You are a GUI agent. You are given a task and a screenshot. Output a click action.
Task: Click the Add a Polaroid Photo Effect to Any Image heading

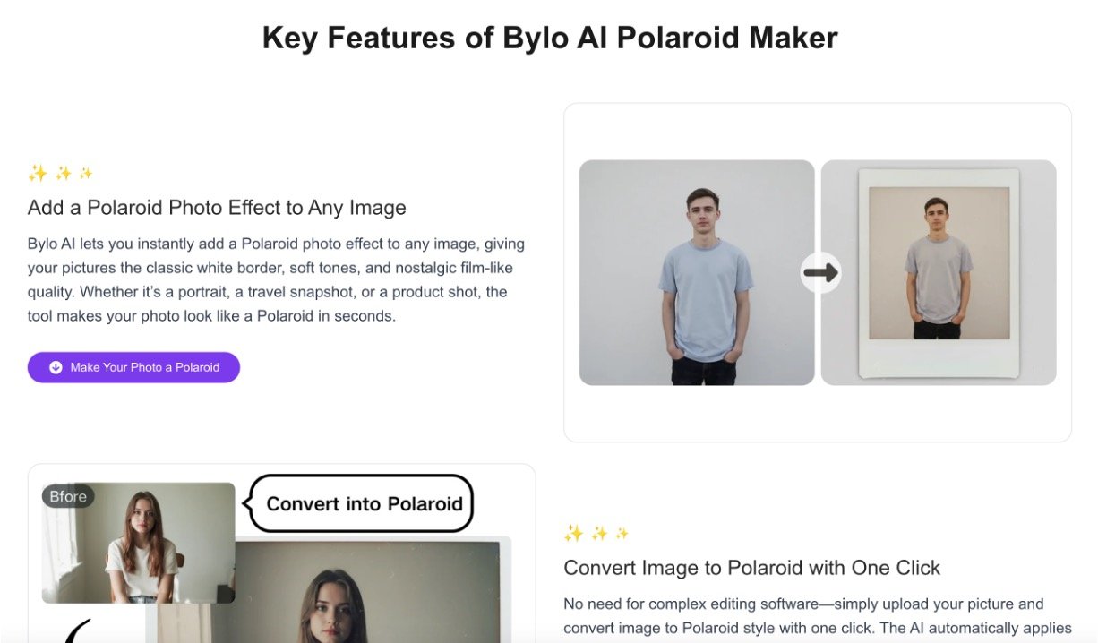pos(217,208)
